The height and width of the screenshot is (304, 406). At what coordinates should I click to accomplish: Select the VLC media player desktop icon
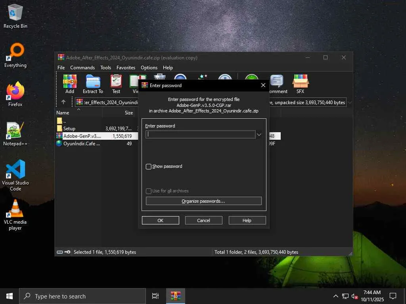coord(15,215)
